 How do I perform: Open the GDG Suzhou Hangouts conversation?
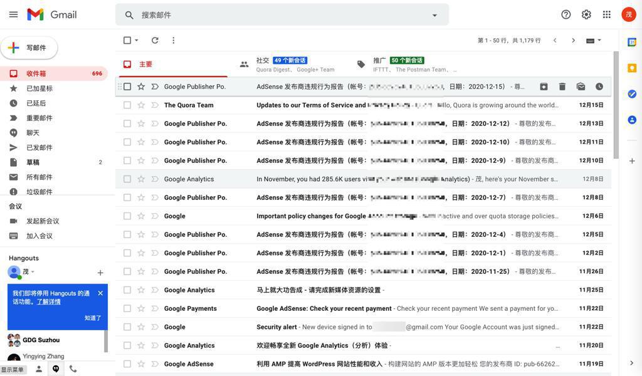pyautogui.click(x=54, y=340)
